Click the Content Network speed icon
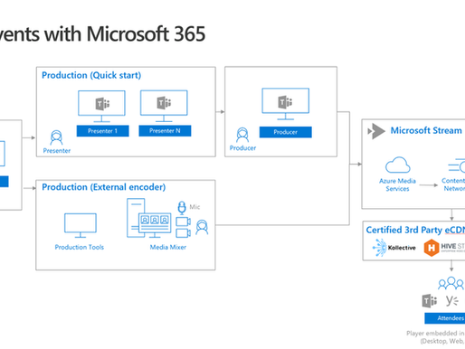 pos(456,165)
